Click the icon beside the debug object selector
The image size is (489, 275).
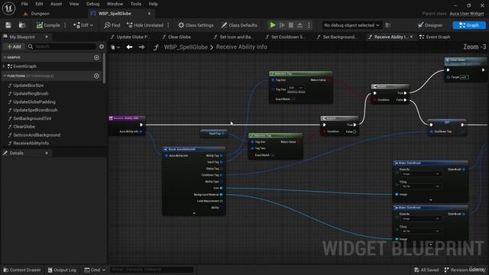pos(388,25)
